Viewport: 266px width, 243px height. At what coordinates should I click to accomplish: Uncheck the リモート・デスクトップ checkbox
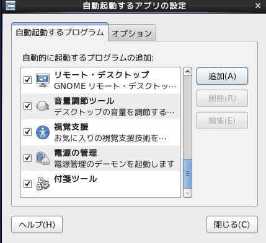pos(27,80)
